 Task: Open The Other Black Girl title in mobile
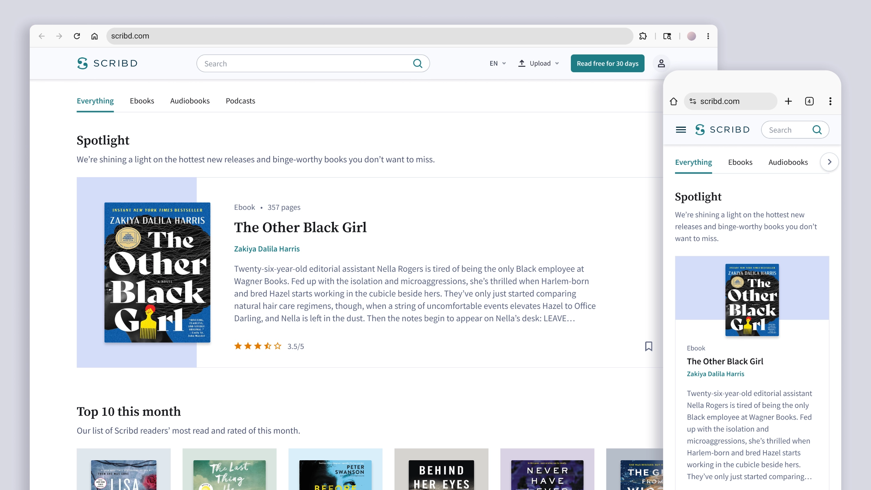coord(725,361)
